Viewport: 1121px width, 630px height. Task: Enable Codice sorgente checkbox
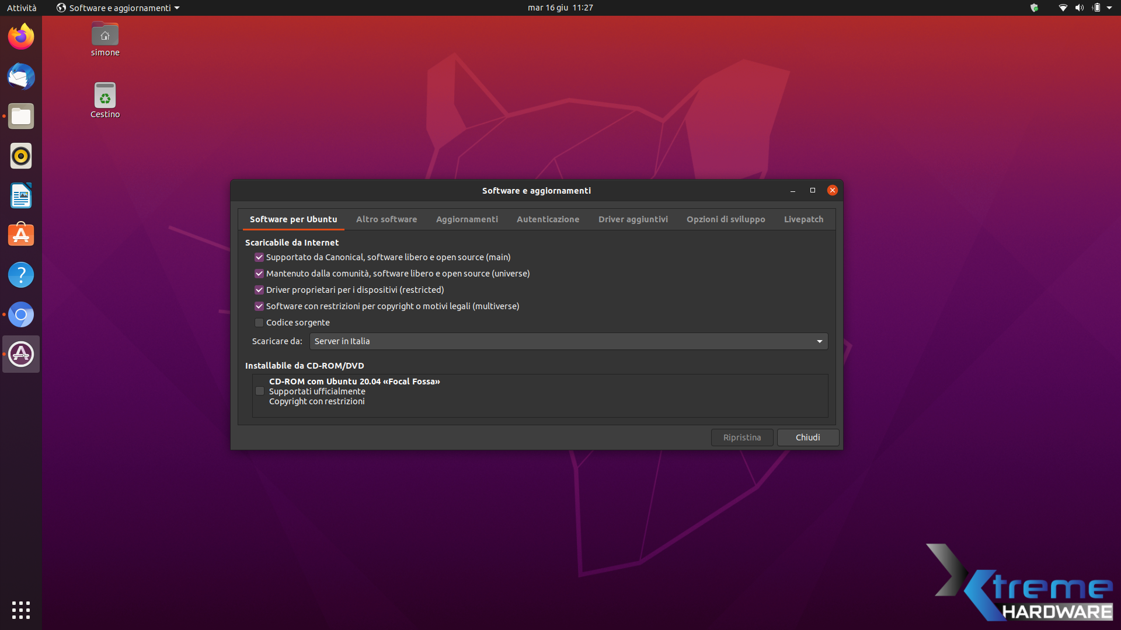259,323
